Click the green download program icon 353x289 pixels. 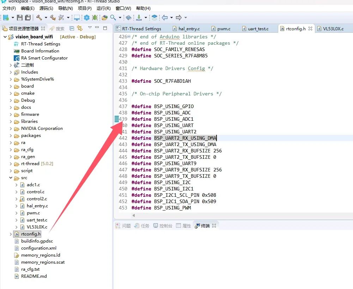tap(139, 17)
